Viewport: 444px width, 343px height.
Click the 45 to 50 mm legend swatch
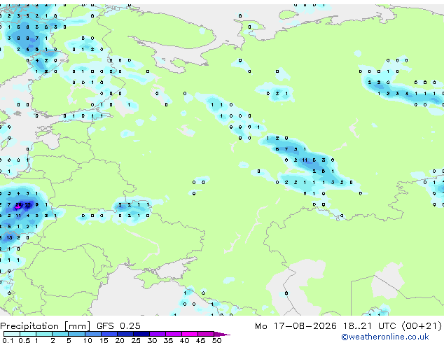click(x=206, y=334)
